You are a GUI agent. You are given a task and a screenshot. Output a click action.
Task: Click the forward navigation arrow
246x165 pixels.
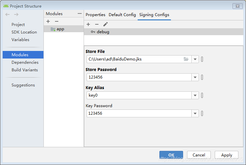pos(16,14)
